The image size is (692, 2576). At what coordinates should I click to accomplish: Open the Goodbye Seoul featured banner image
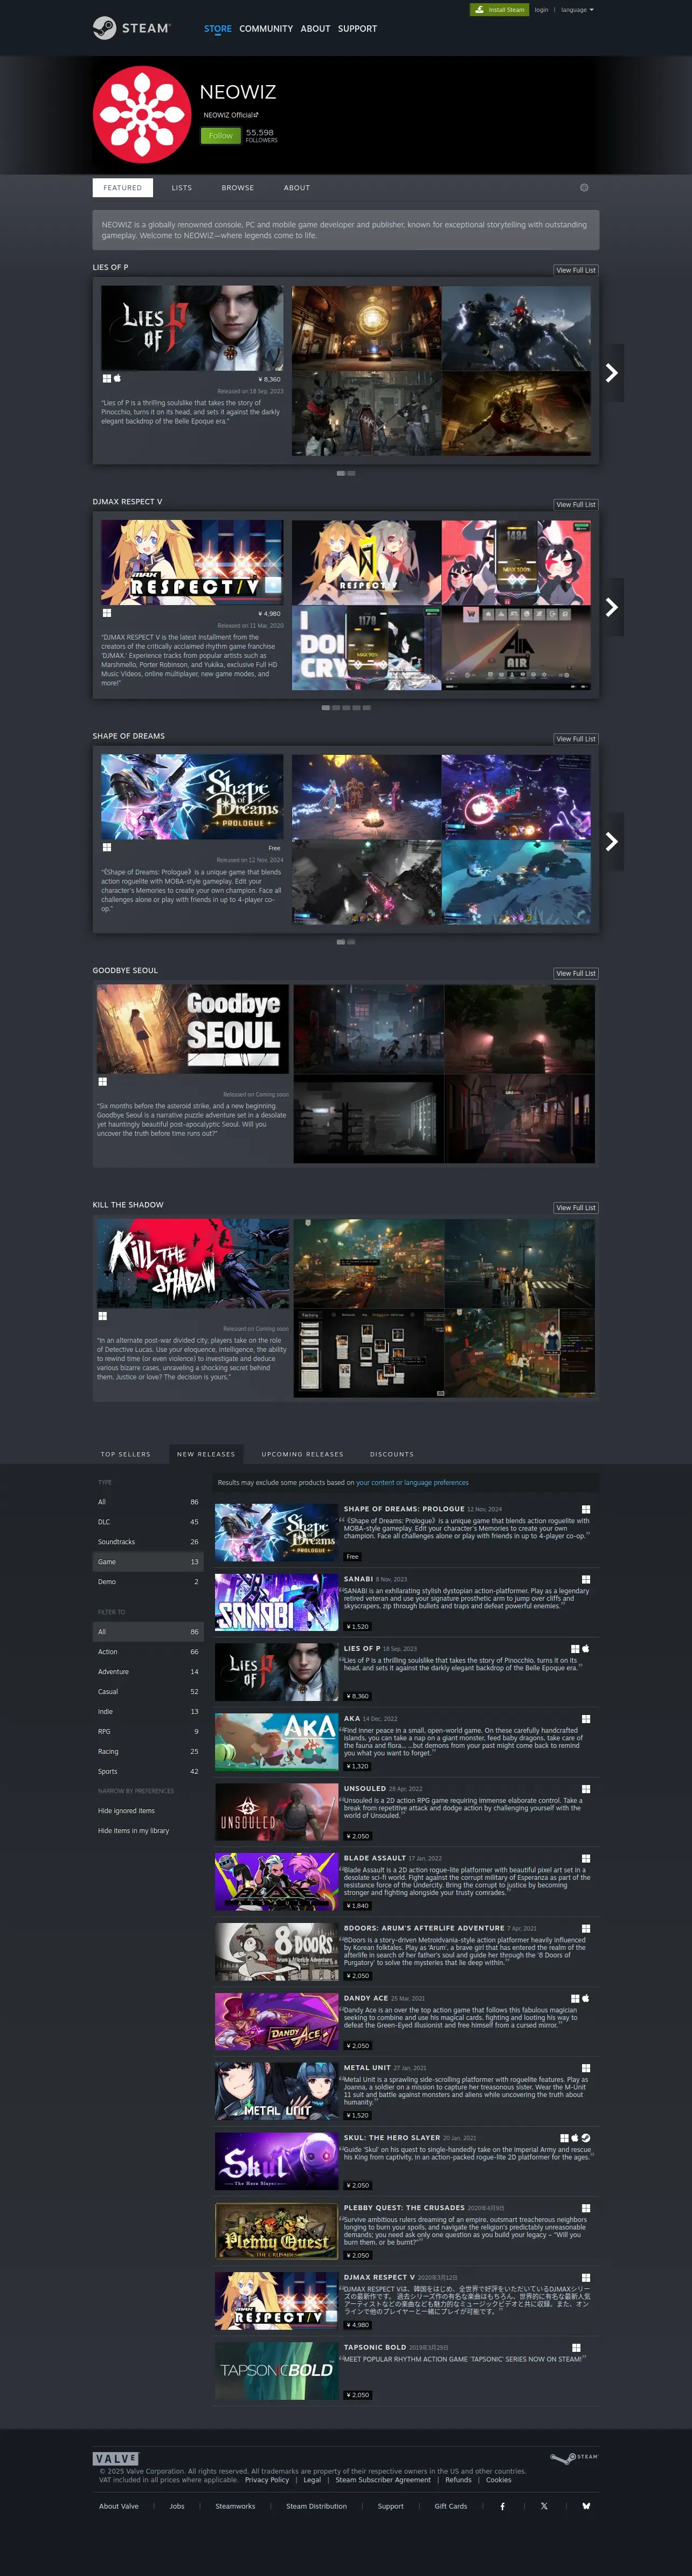(193, 1029)
